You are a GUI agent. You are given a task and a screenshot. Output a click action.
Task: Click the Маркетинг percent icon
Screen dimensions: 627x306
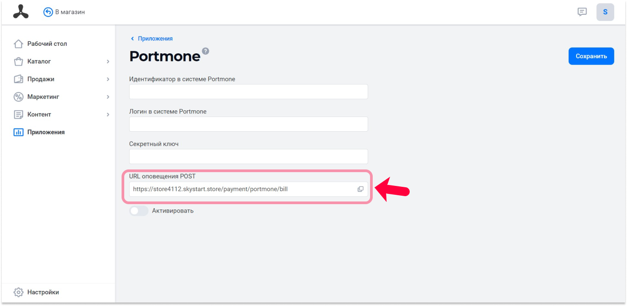coord(18,97)
